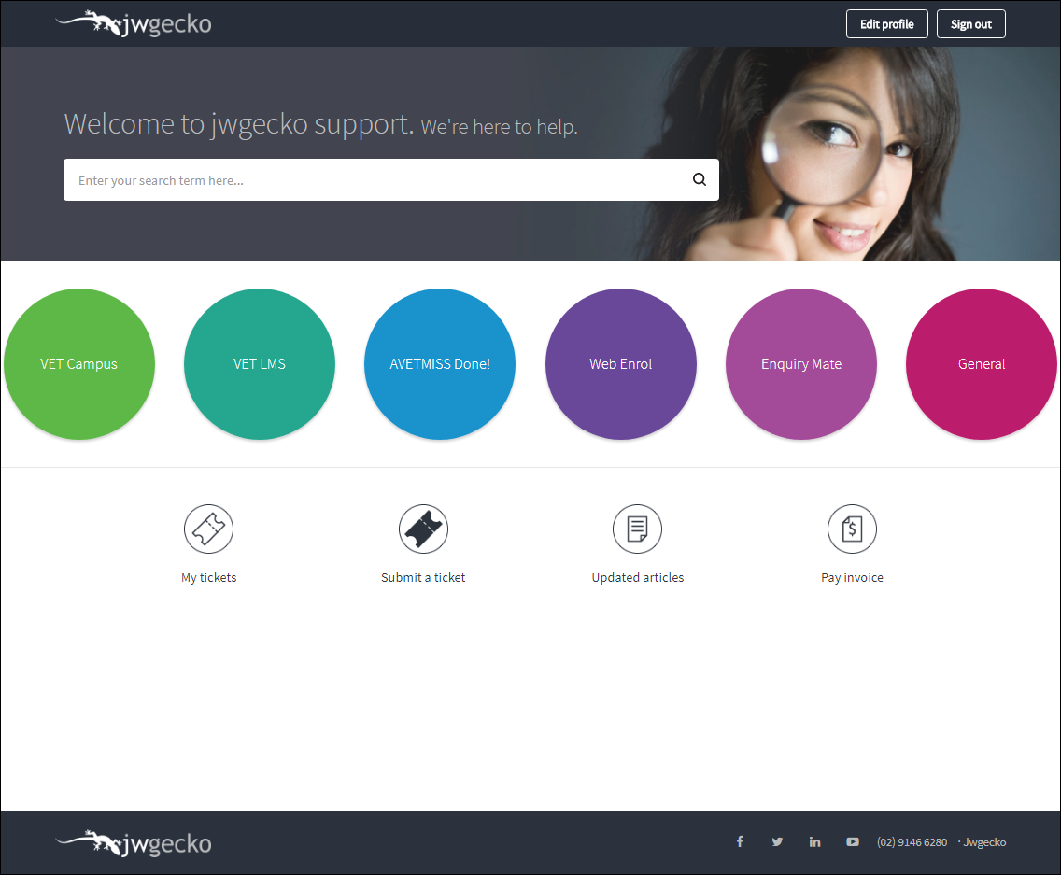This screenshot has width=1061, height=875.
Task: Click the search magnifier icon
Action: [x=699, y=180]
